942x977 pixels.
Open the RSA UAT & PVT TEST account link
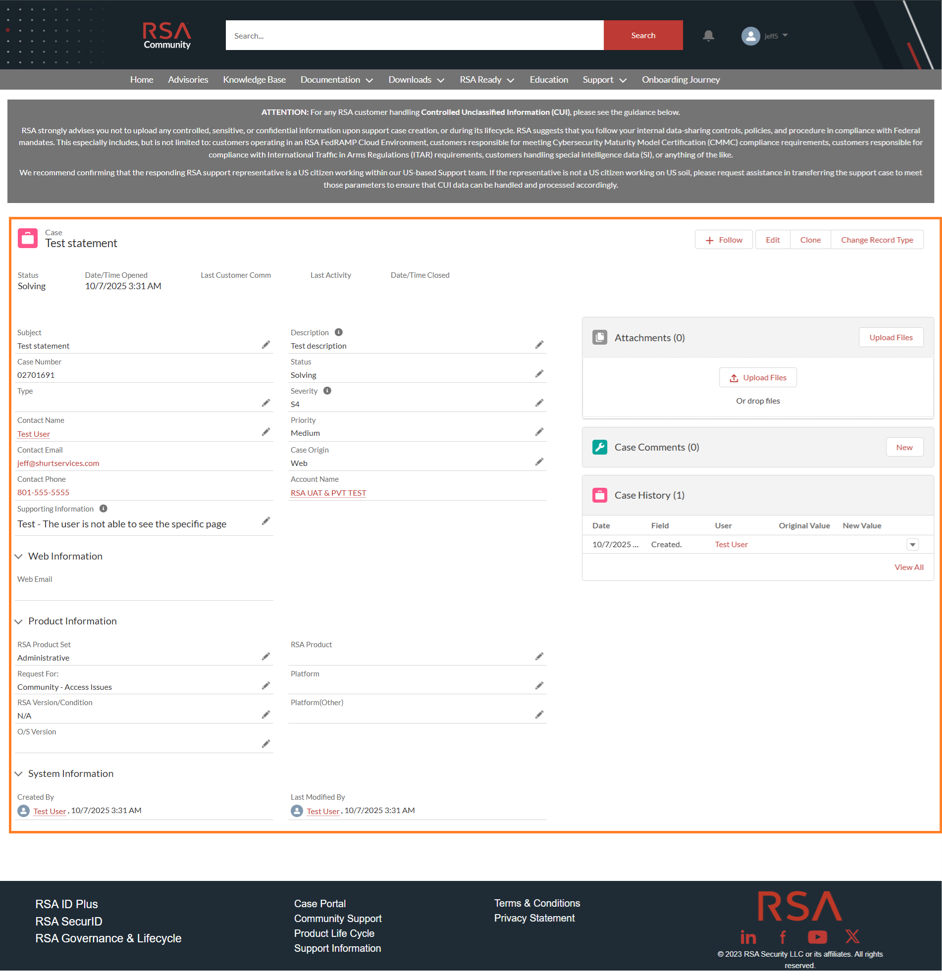click(x=328, y=493)
